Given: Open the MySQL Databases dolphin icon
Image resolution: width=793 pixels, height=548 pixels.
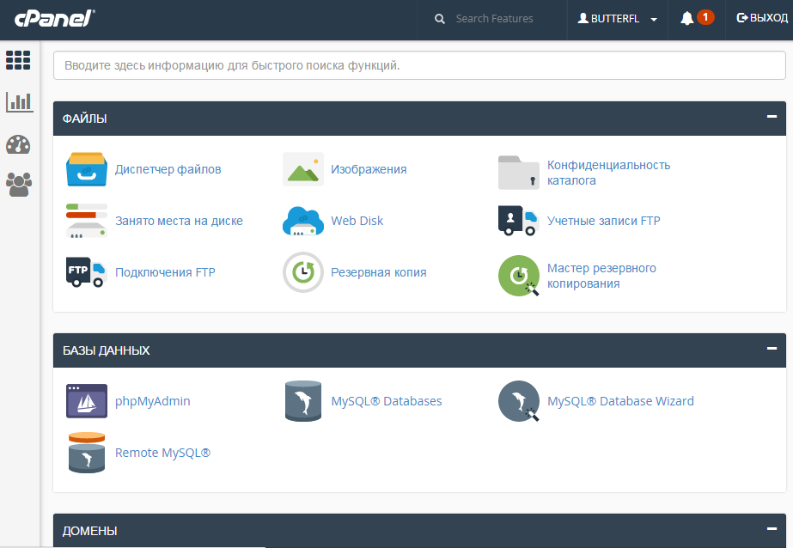Looking at the screenshot, I should (302, 401).
